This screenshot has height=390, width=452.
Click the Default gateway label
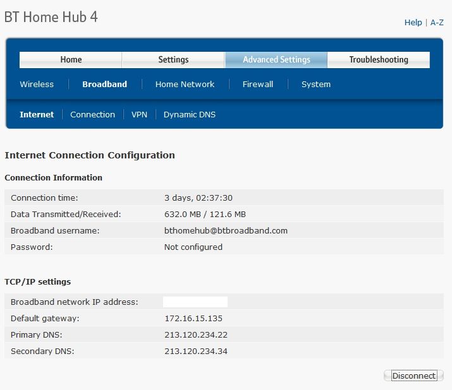tap(45, 318)
